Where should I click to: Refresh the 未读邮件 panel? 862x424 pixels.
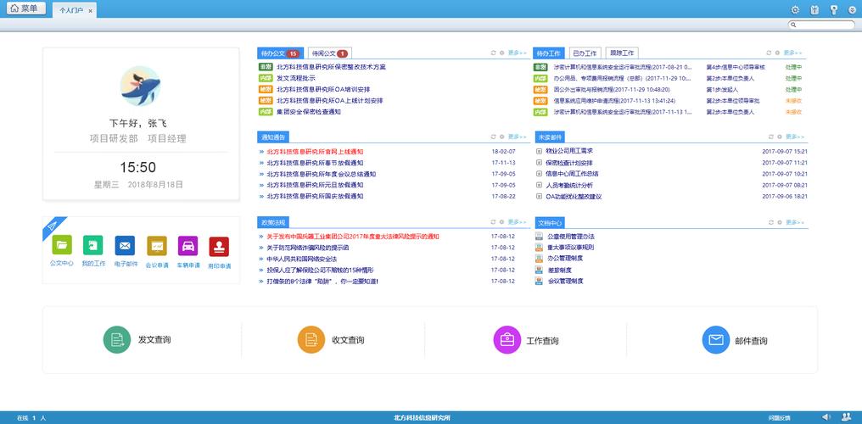[770, 137]
